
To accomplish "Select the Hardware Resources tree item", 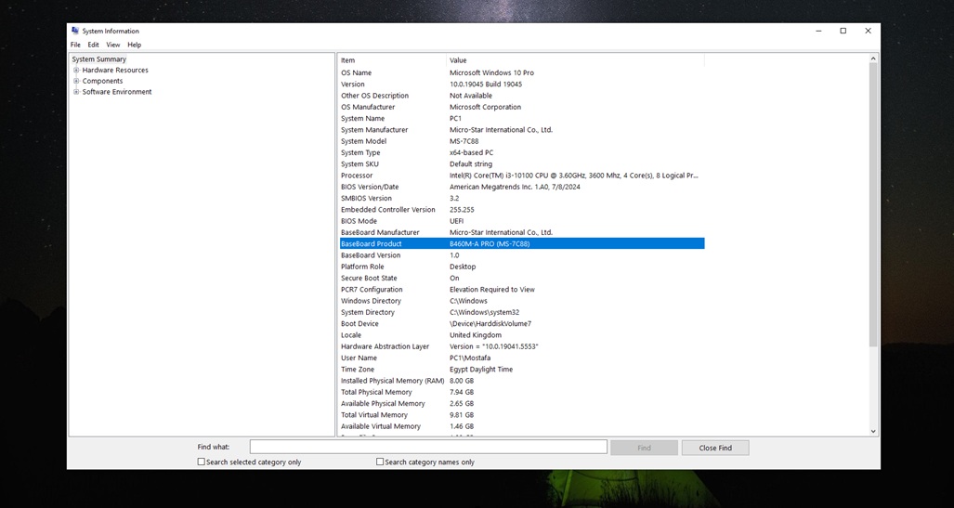I will (115, 70).
